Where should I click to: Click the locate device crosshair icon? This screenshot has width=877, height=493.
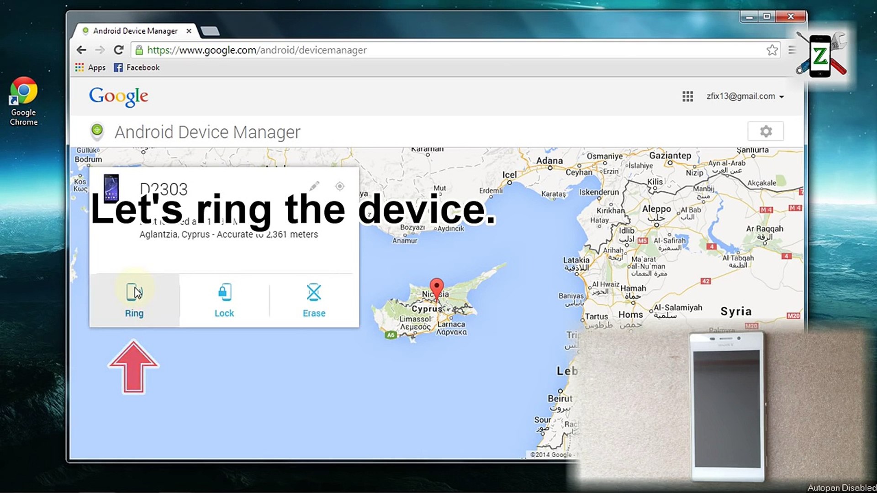pos(339,186)
